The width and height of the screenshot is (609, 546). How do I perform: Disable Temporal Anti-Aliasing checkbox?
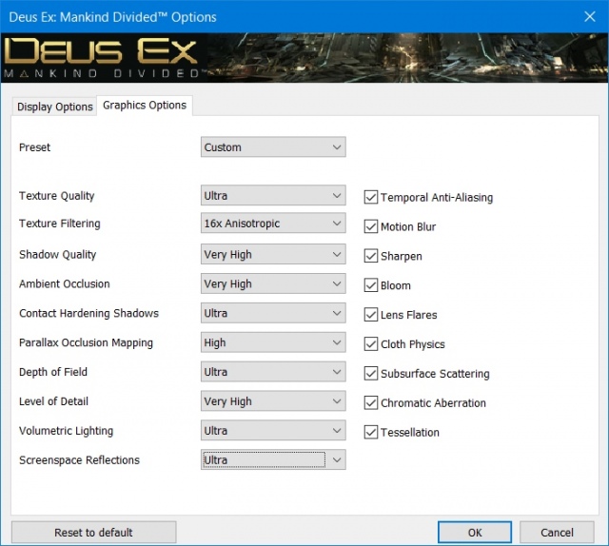coord(371,197)
